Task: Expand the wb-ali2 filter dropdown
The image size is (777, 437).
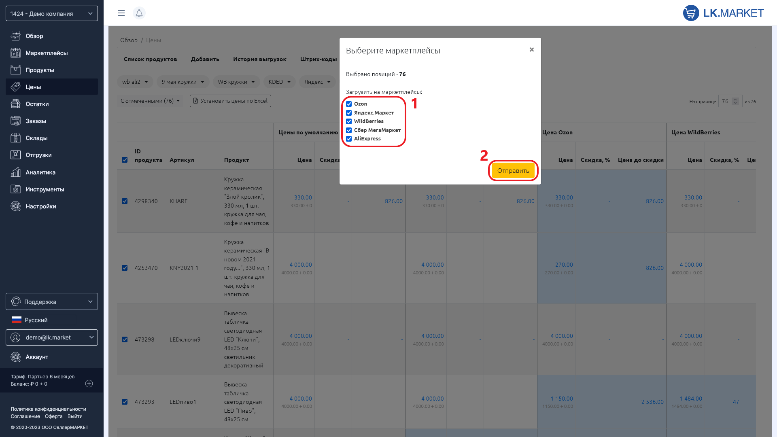Action: click(x=135, y=82)
